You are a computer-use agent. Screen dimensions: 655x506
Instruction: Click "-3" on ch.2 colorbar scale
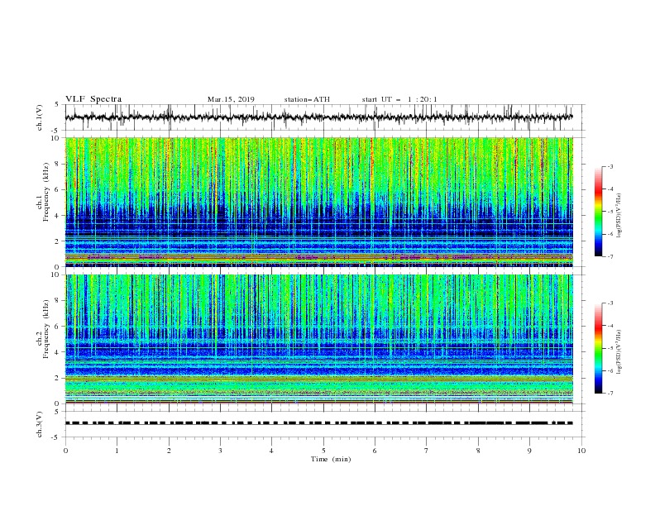(610, 303)
